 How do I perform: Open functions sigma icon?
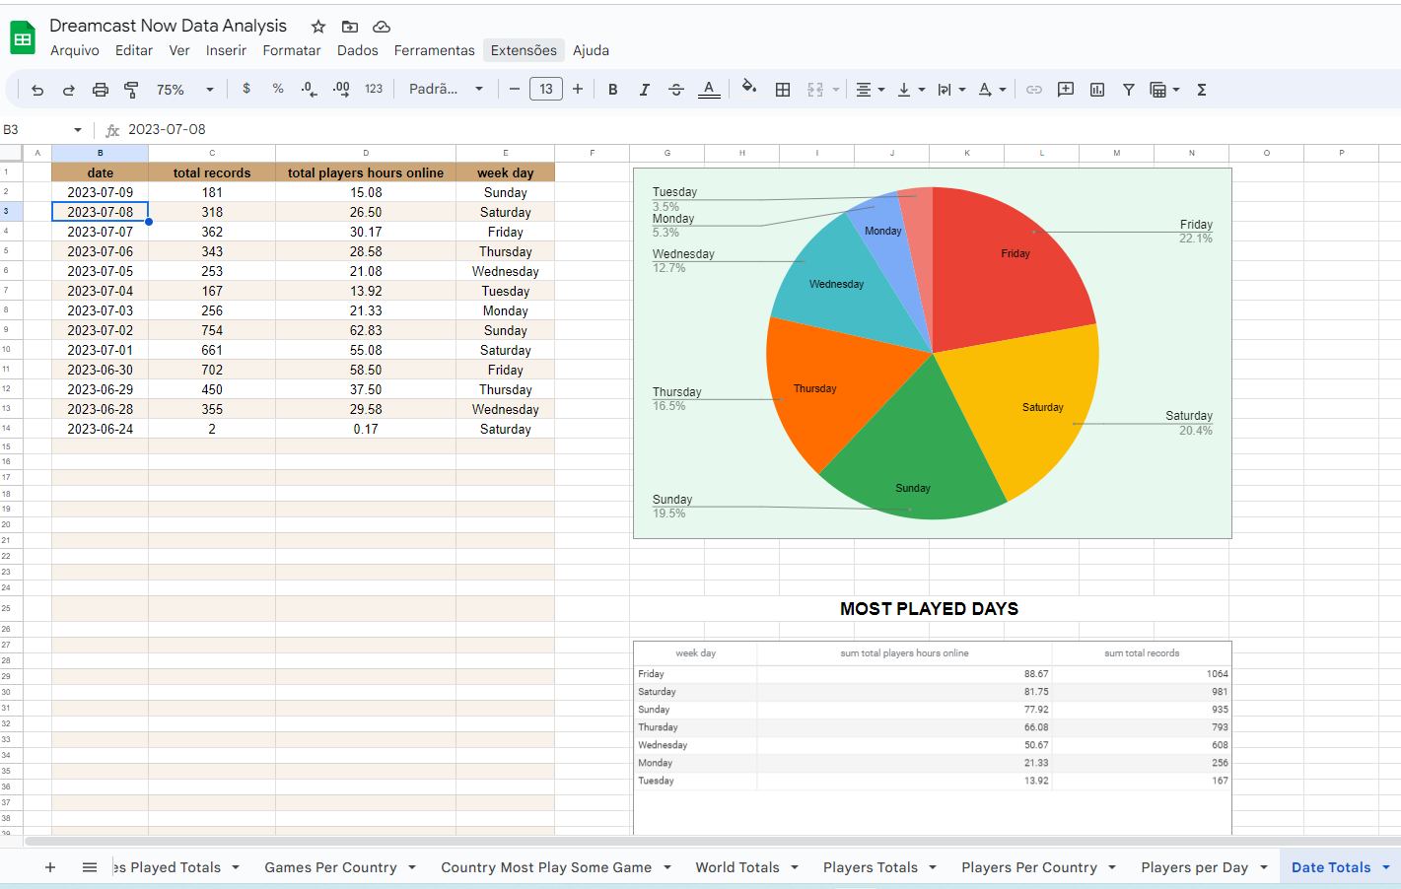(1202, 90)
